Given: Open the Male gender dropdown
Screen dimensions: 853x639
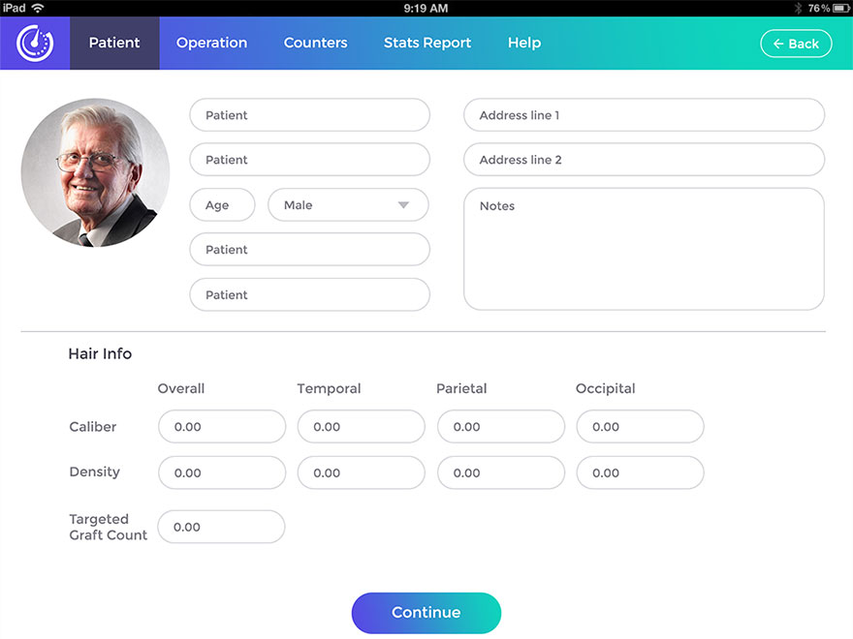Looking at the screenshot, I should point(347,204).
